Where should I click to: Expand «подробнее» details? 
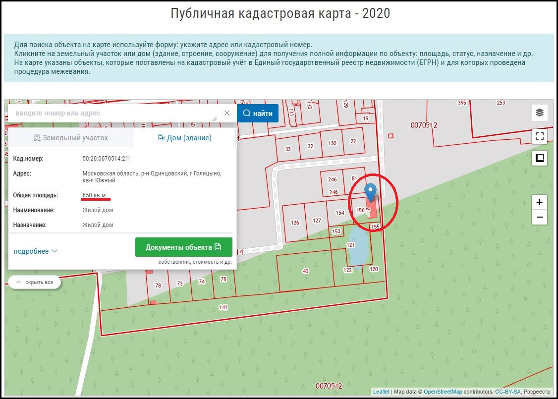35,251
